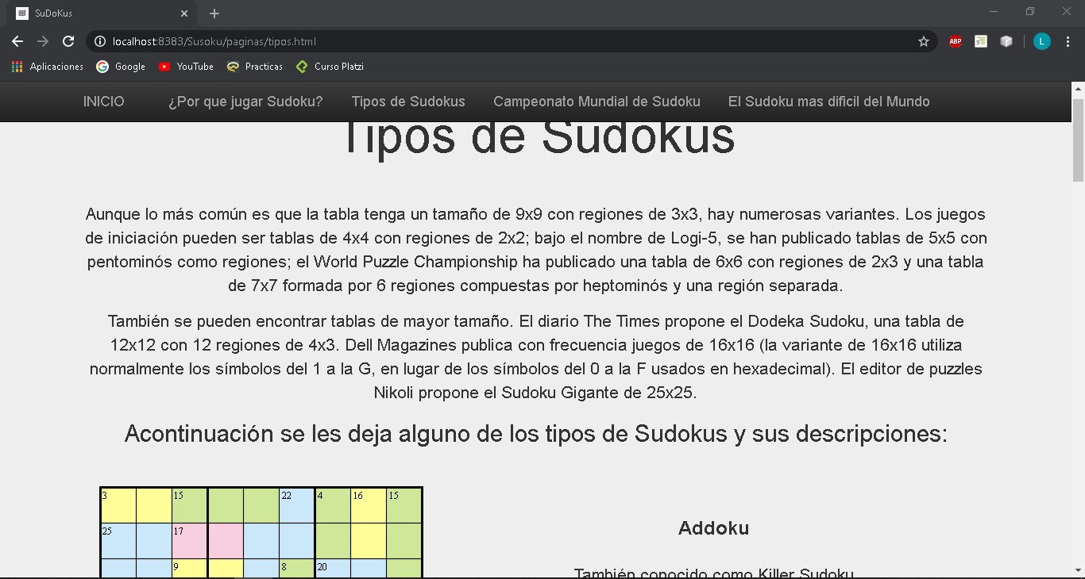Open the "¿Por que jugar Sudoku?" link
Viewport: 1085px width, 579px height.
click(244, 102)
